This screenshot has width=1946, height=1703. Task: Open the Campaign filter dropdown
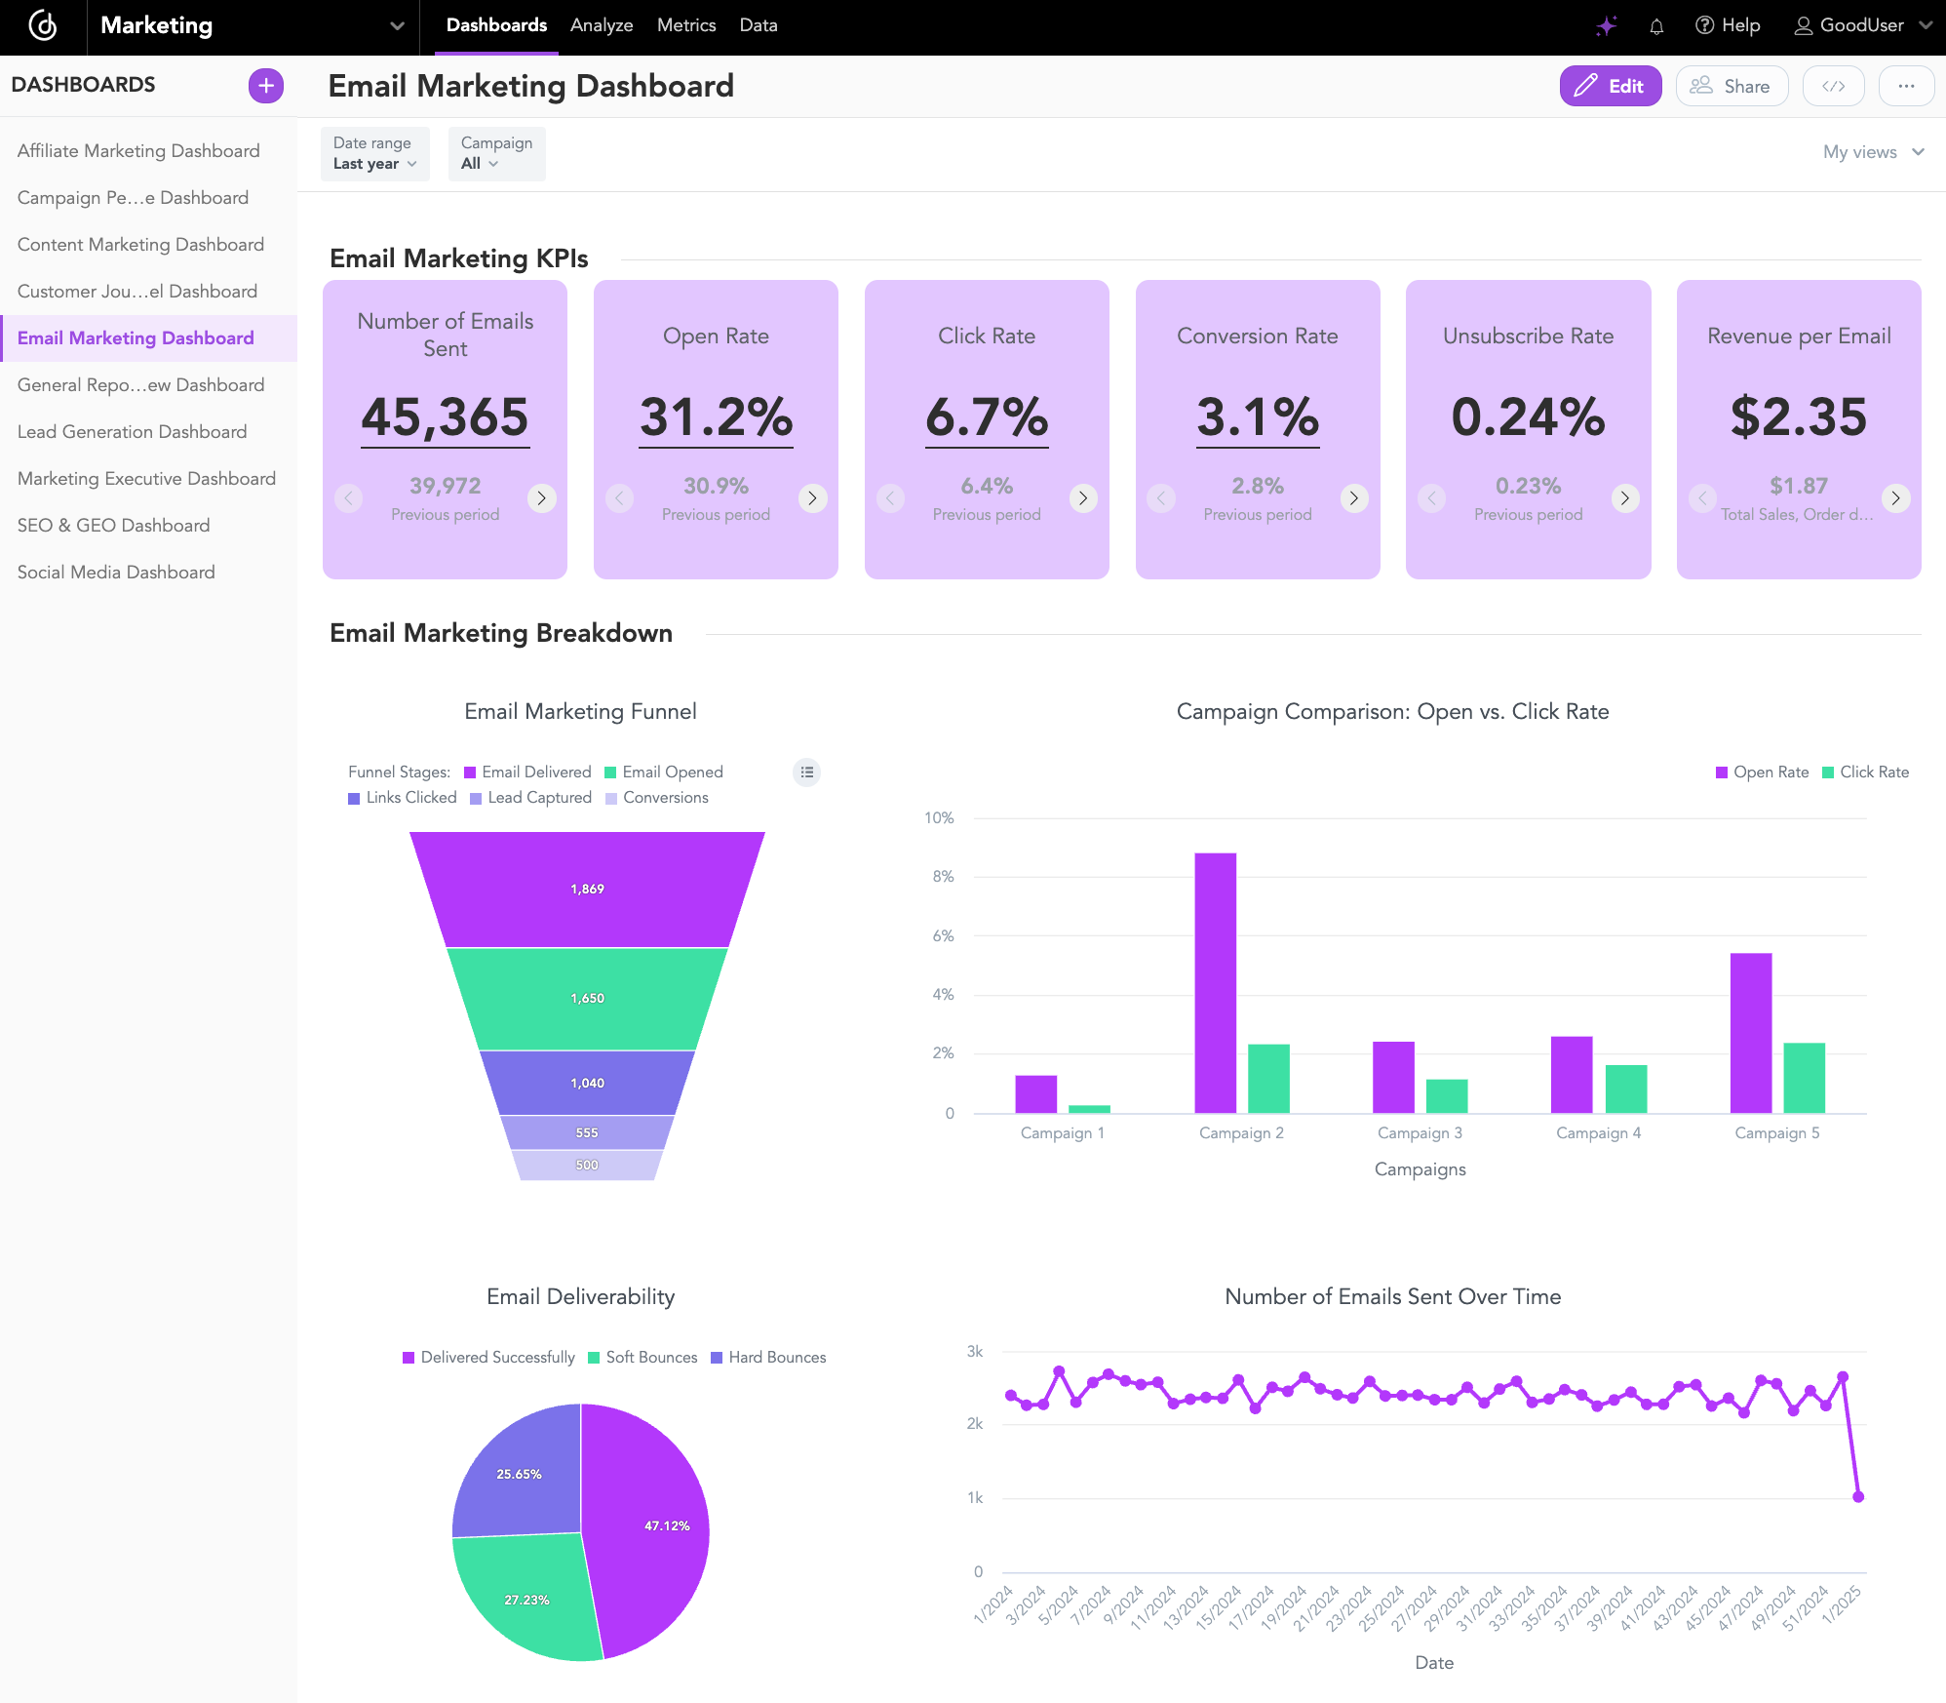pyautogui.click(x=496, y=154)
